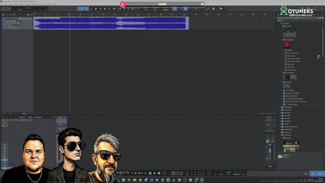This screenshot has height=183, width=325.
Task: Open the File menu
Action: (x=2, y=4)
